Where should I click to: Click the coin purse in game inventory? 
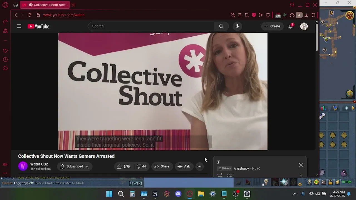[x=344, y=173]
